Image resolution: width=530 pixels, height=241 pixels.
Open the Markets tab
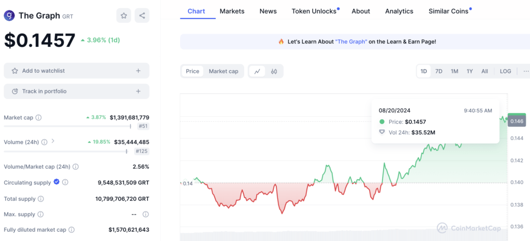click(232, 11)
